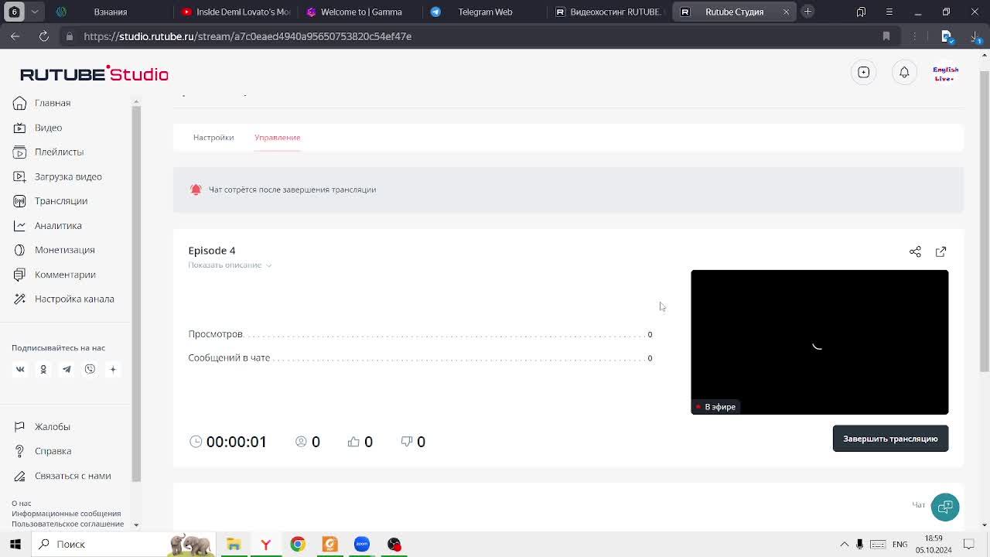Click the Монетизация coin icon

pyautogui.click(x=20, y=250)
